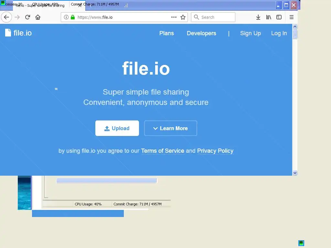
Task: Reload the current page
Action: click(28, 17)
